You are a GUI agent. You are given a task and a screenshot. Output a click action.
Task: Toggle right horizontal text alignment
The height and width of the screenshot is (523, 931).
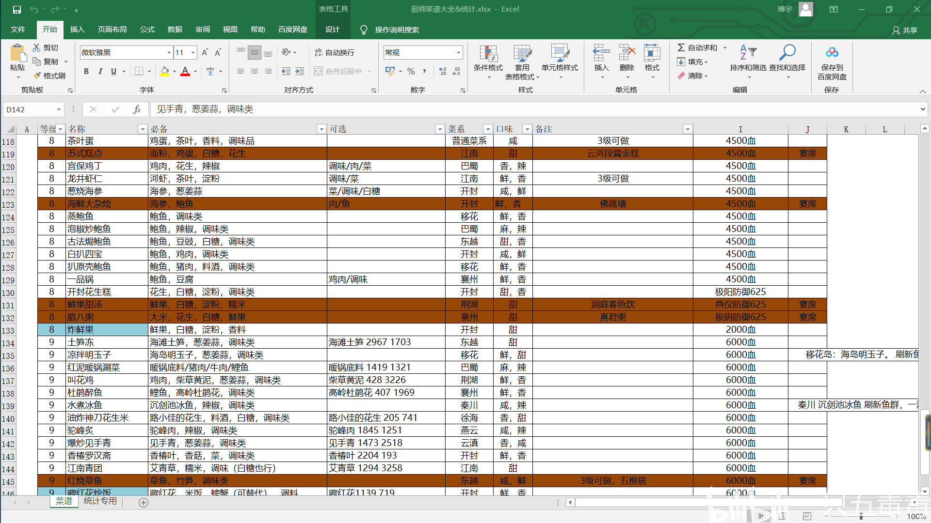(x=268, y=71)
